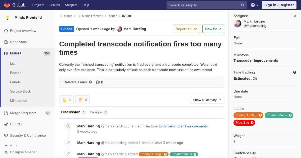The height and width of the screenshot is (158, 301).
Task: Open Boards in sidebar
Action: [16, 73]
